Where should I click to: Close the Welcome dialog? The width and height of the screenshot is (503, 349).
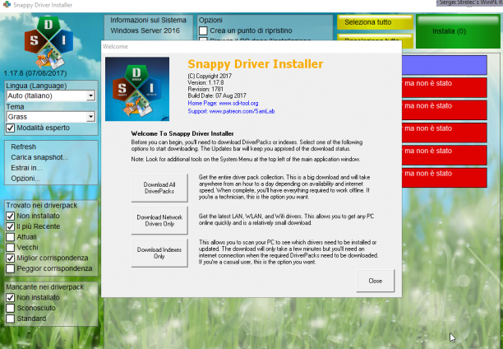pos(376,281)
